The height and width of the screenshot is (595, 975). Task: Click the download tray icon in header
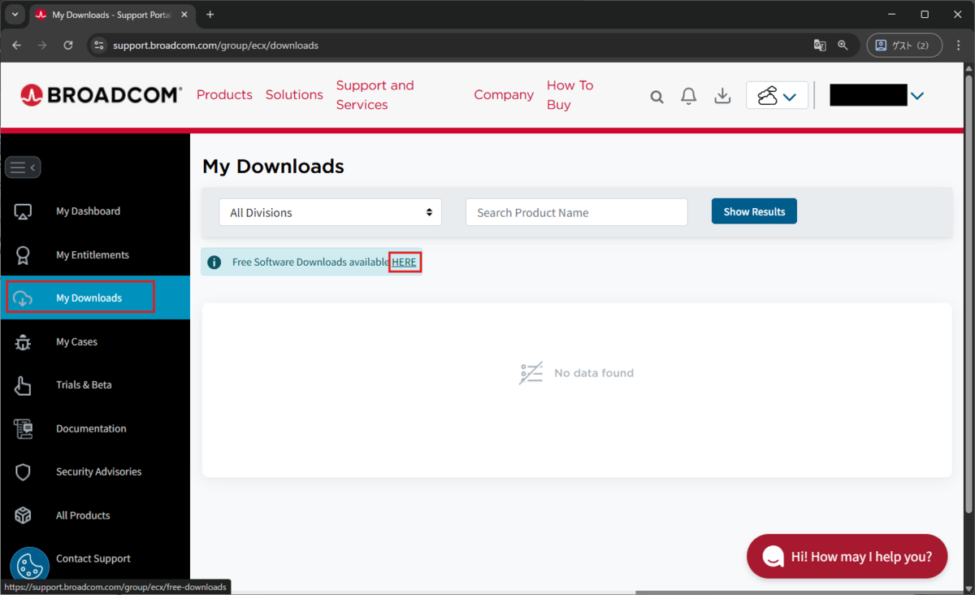point(722,96)
